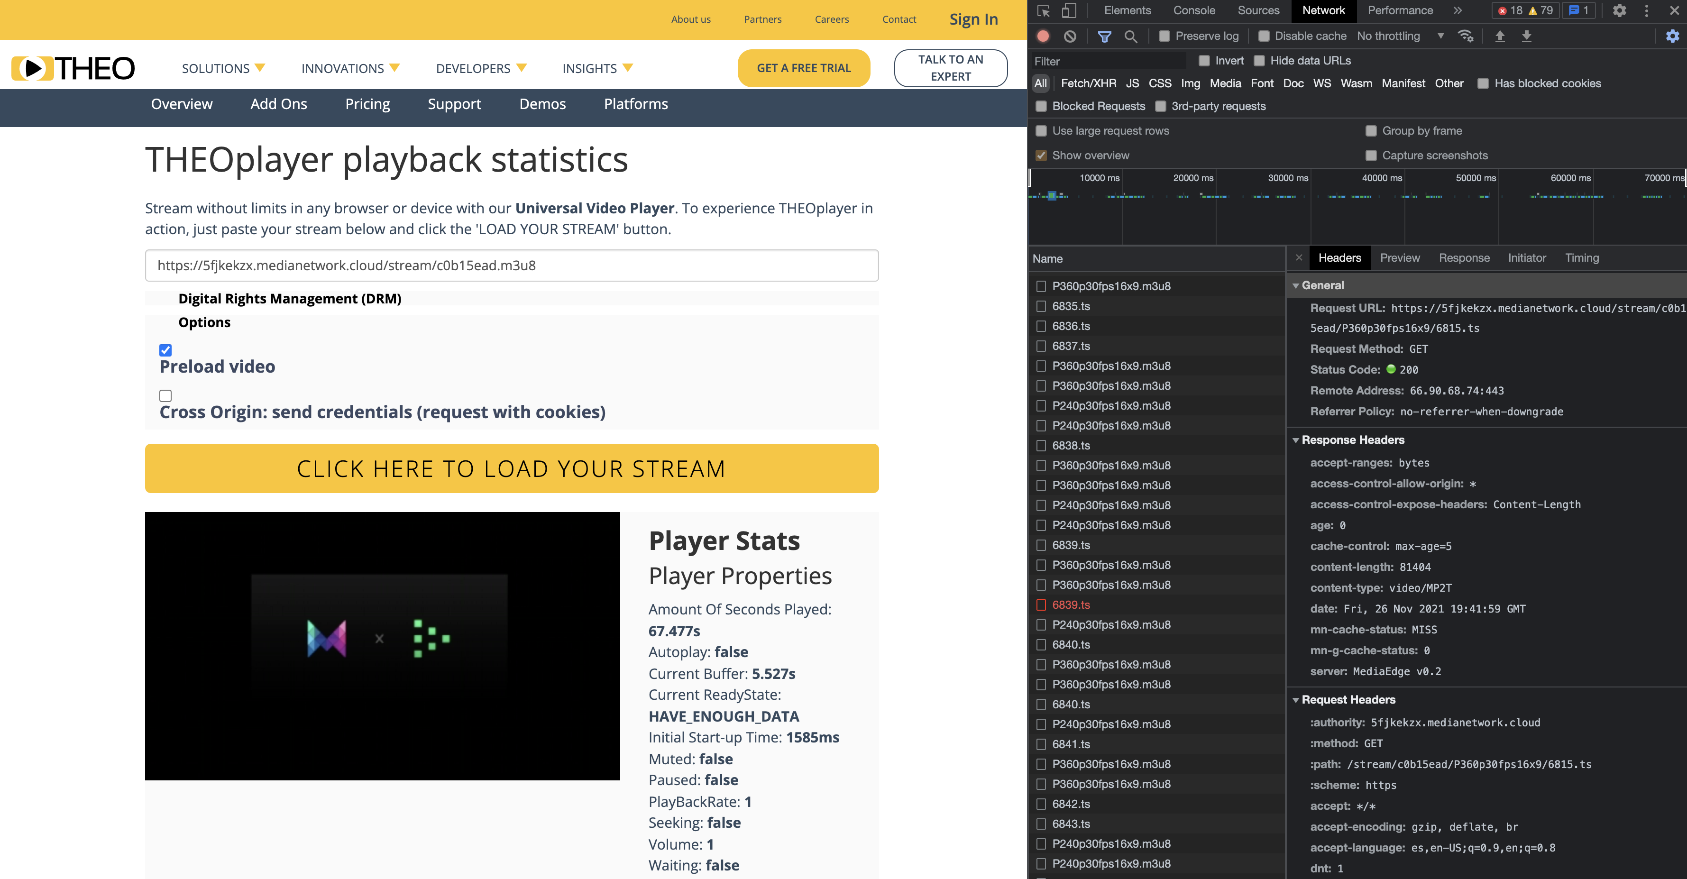Check Hide data URLs
This screenshot has height=879, width=1687.
1259,60
